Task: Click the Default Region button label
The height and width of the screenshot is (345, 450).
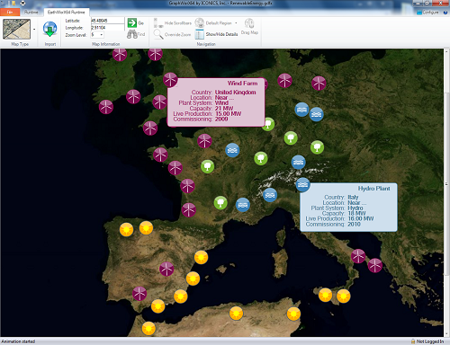Action: point(219,23)
